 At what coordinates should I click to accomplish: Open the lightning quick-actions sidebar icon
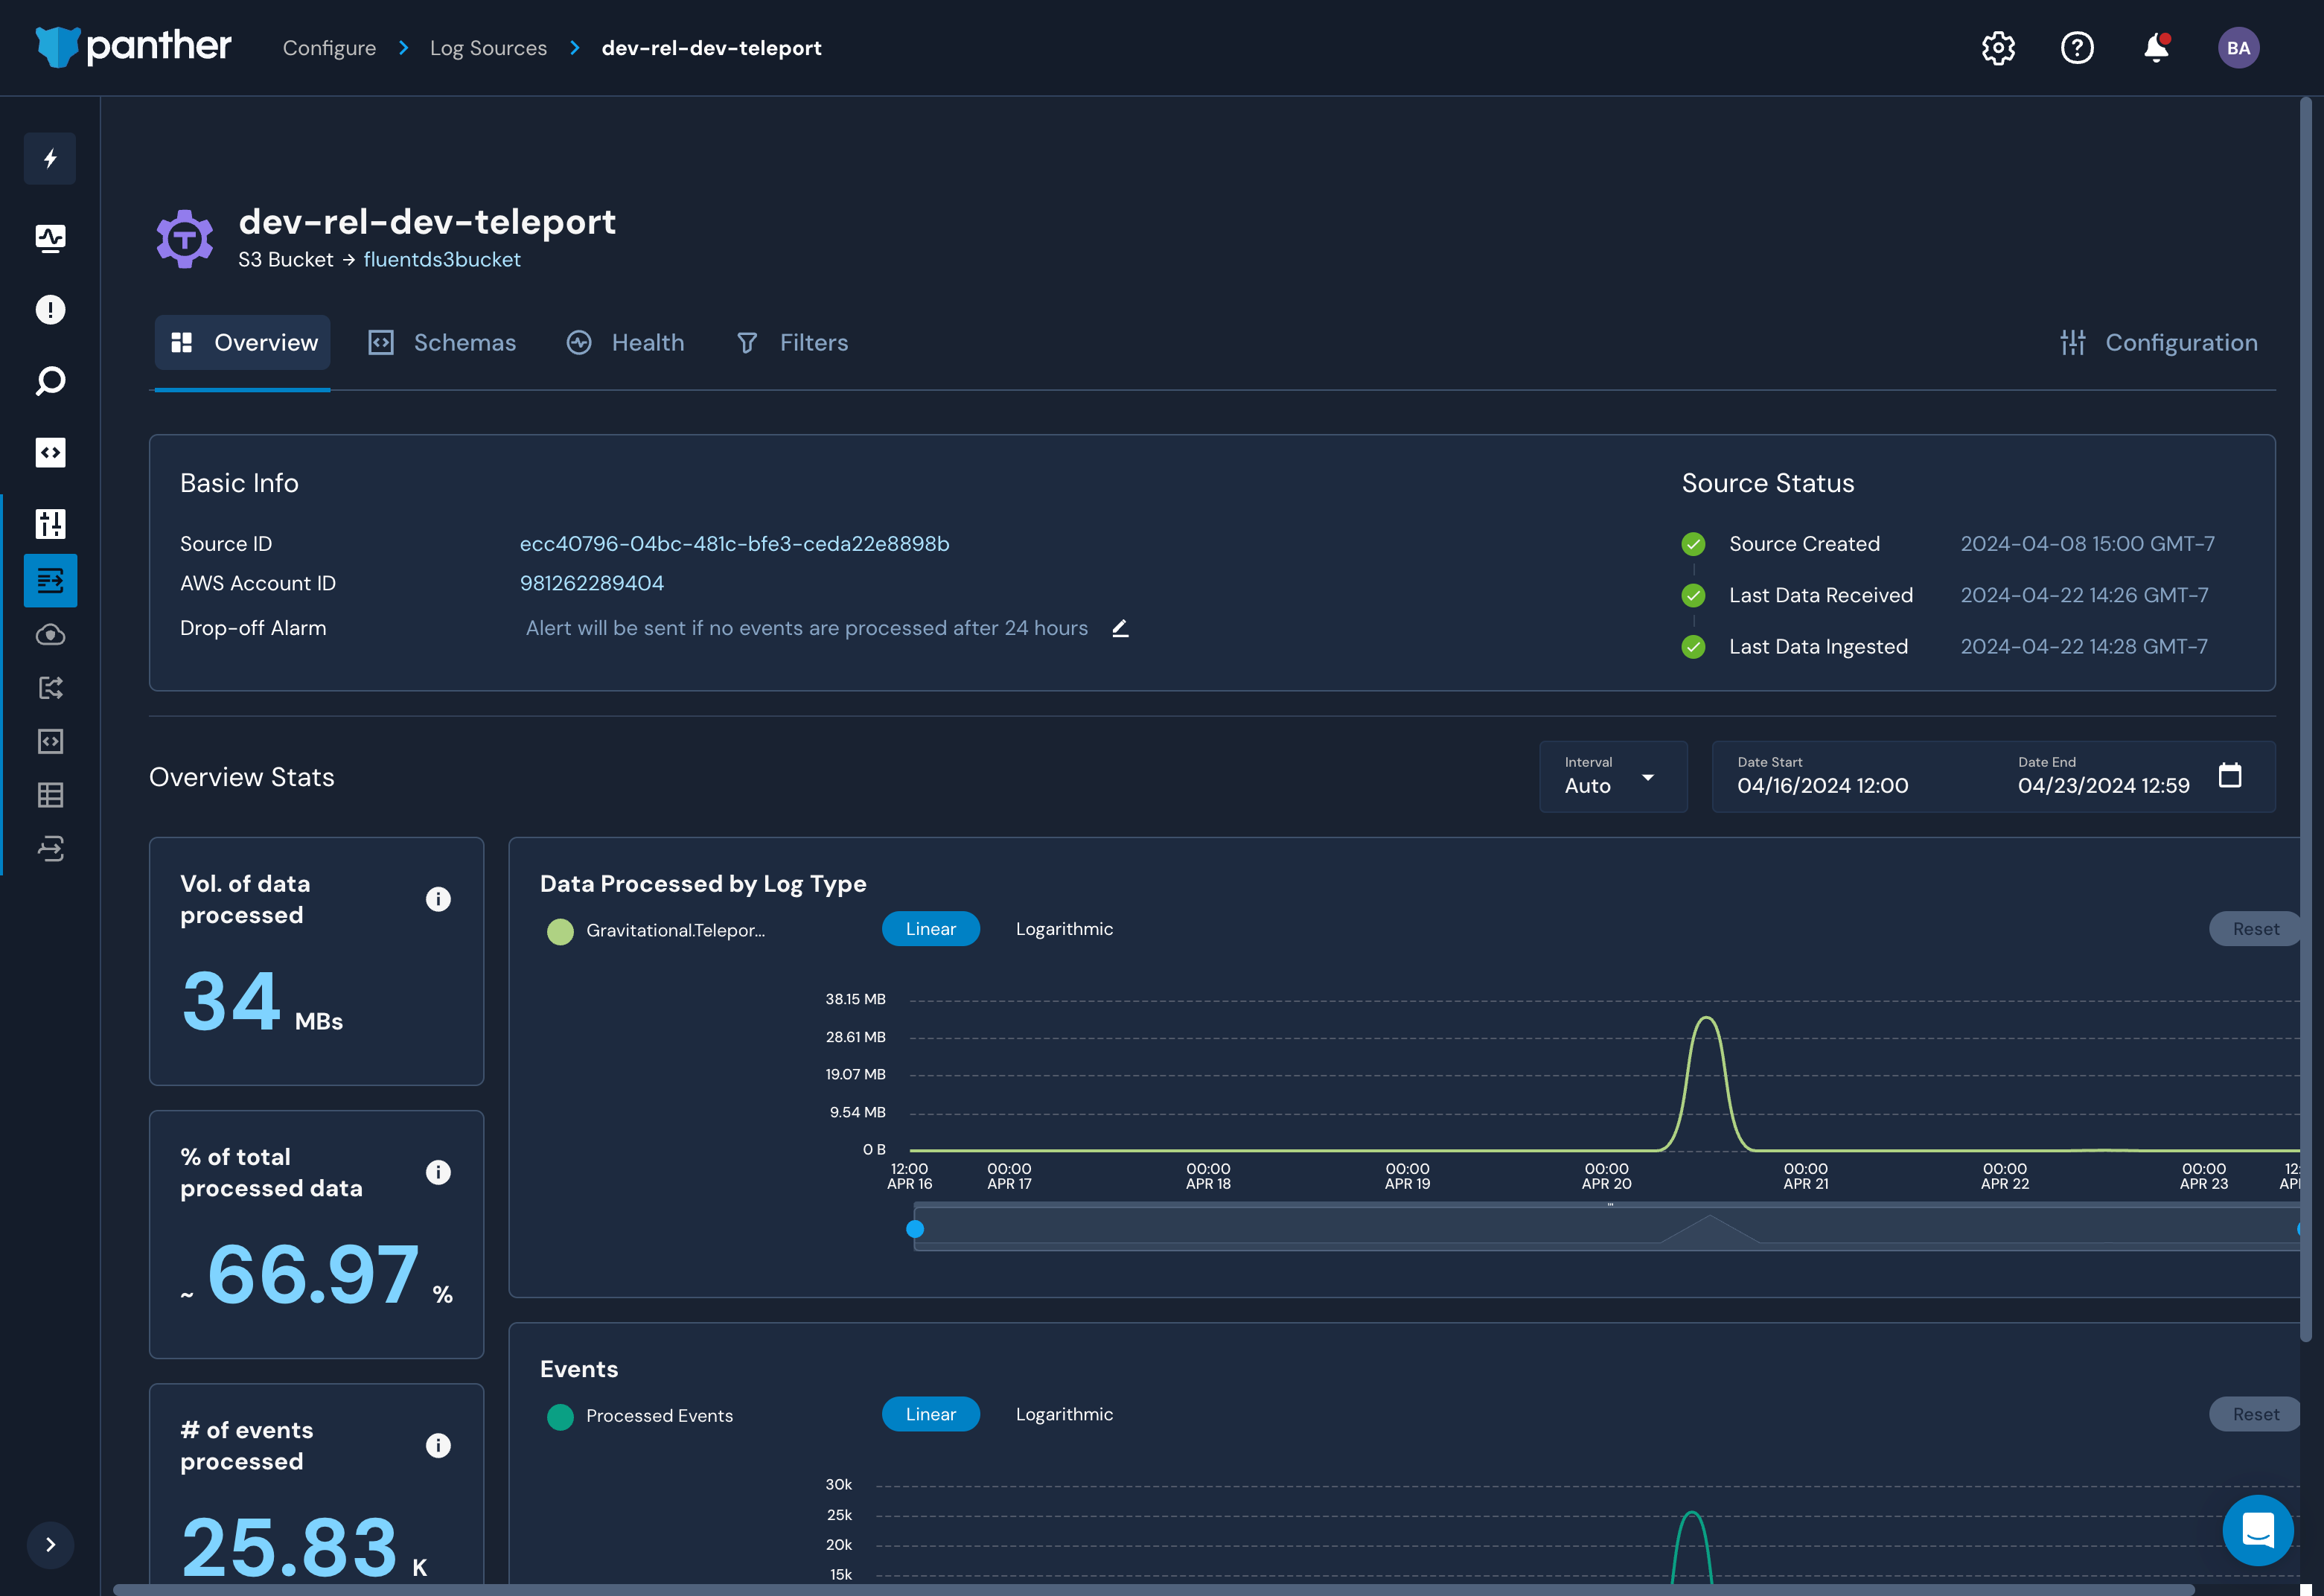click(x=50, y=158)
